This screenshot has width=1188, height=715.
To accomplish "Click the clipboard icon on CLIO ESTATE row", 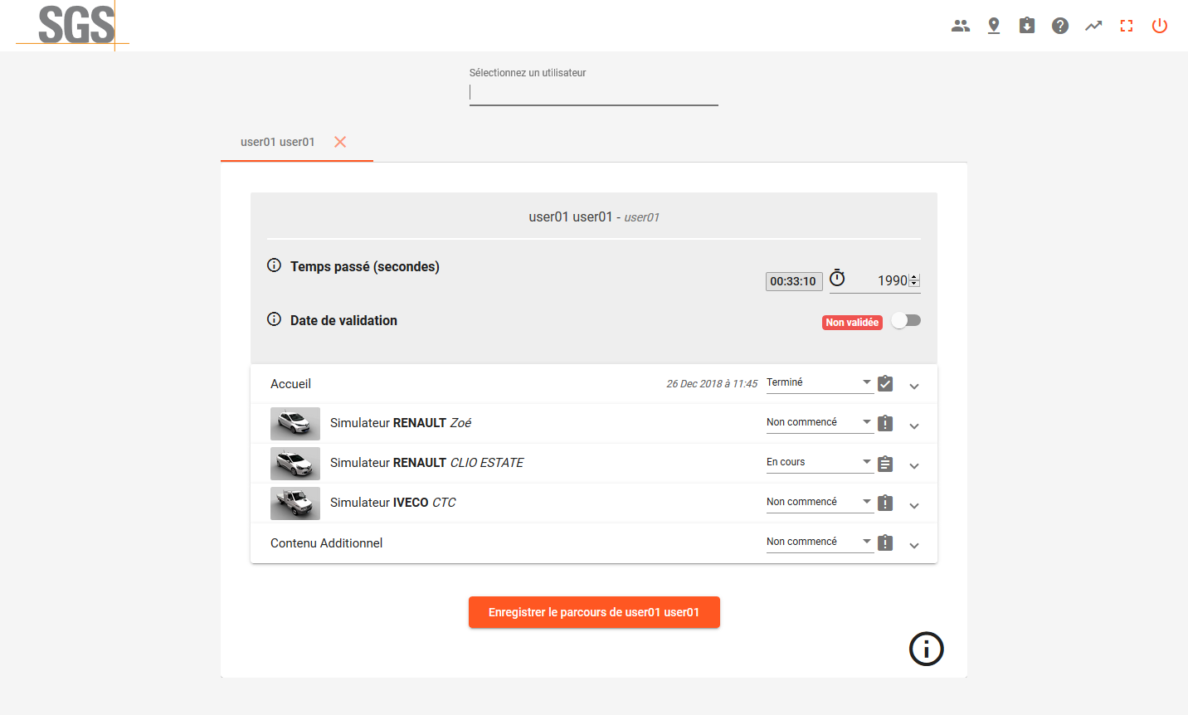I will pos(885,463).
